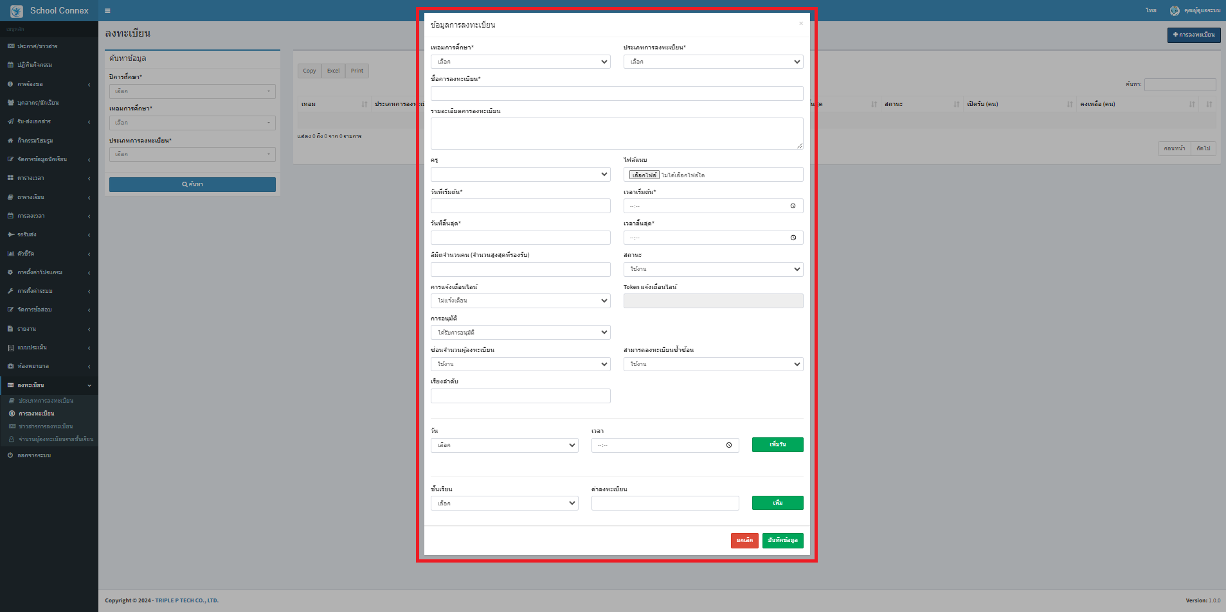Click ปฏิทินกิจกรรม calendar icon
Viewport: 1226px width, 612px height.
pyautogui.click(x=10, y=65)
